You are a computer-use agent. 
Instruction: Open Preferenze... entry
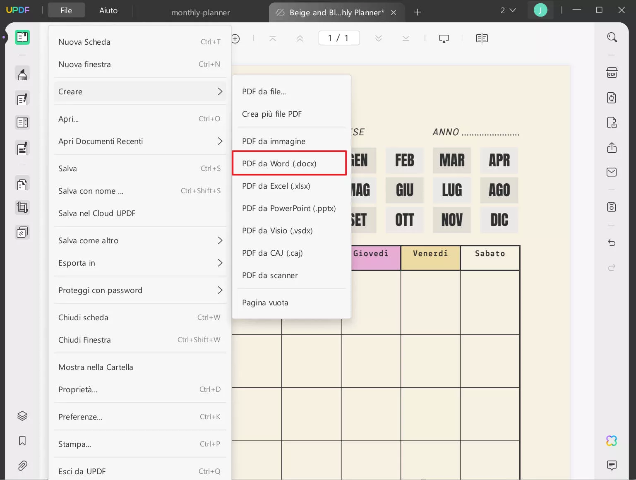tap(140, 417)
